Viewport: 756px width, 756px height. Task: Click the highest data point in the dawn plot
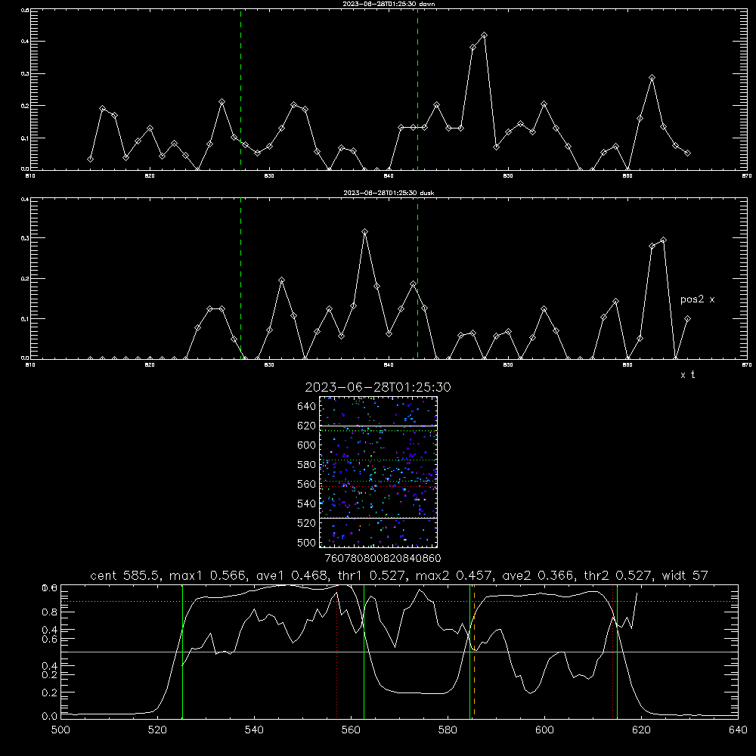[x=484, y=36]
